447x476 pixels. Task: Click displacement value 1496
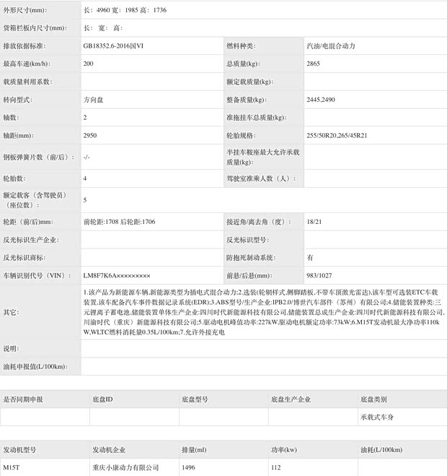[x=188, y=467]
